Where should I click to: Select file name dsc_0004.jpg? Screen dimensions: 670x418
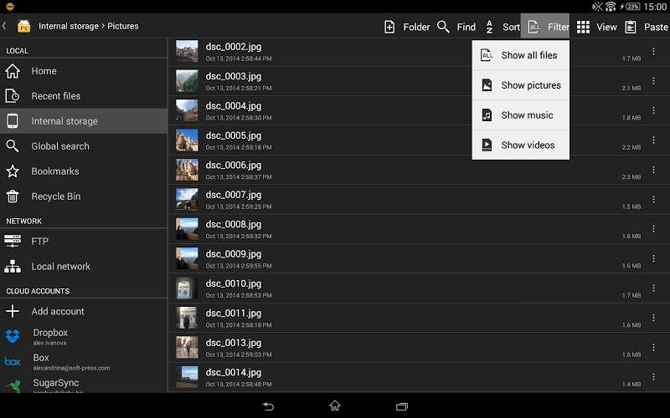pos(234,106)
